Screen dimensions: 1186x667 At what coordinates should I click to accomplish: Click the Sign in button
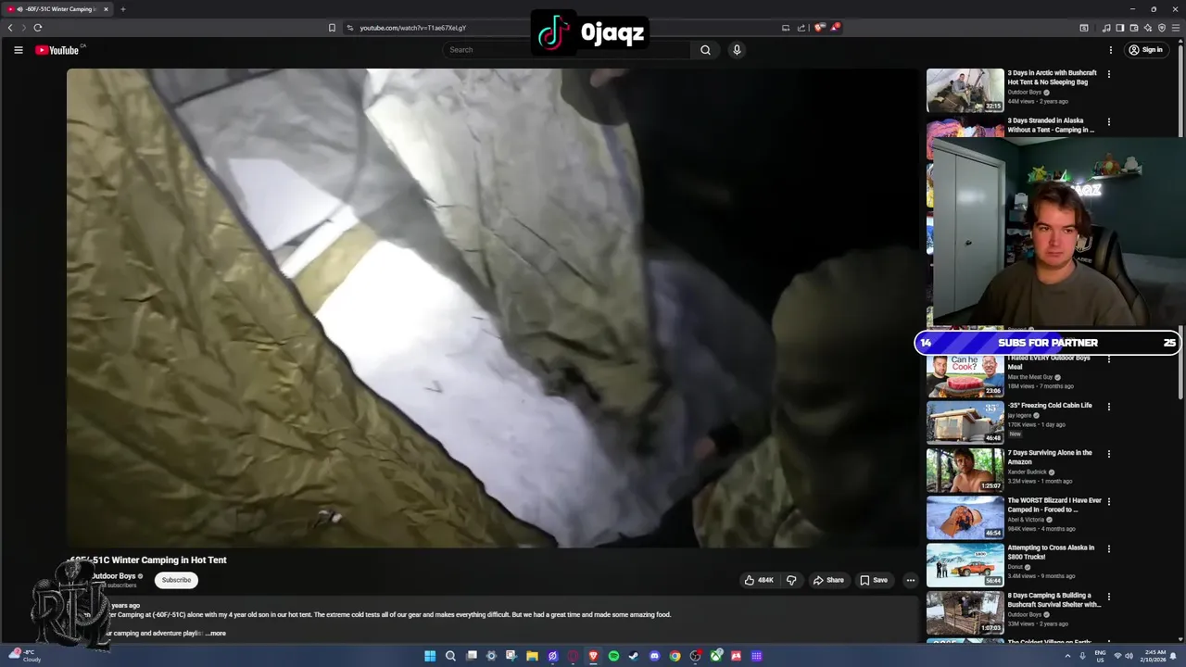1145,50
